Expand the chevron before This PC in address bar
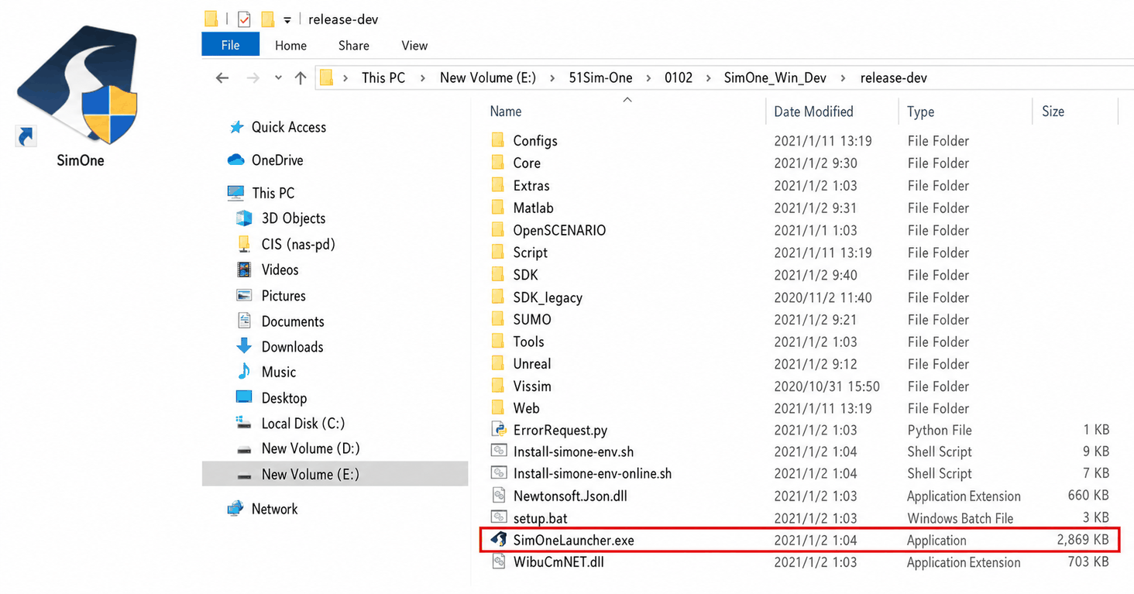 [x=345, y=77]
